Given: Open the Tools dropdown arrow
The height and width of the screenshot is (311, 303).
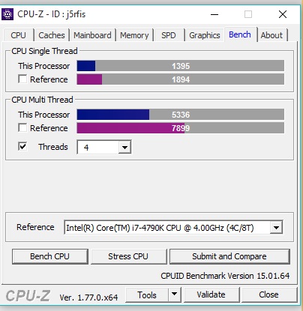Looking at the screenshot, I should (175, 295).
